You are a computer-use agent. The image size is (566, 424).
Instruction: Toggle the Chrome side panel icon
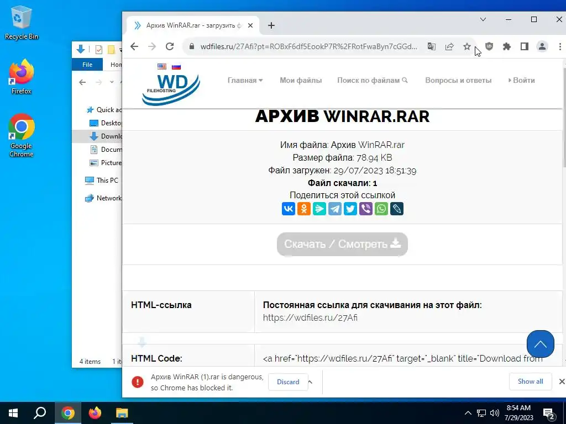[525, 46]
